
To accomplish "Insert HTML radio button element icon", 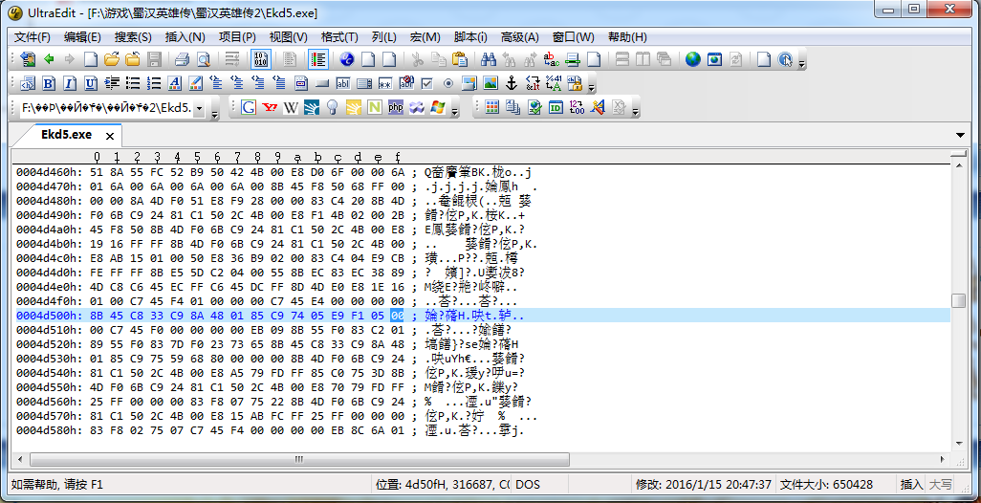I will pyautogui.click(x=448, y=83).
